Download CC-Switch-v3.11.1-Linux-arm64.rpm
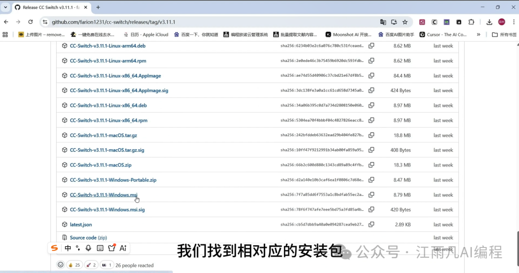The image size is (519, 273). [108, 61]
